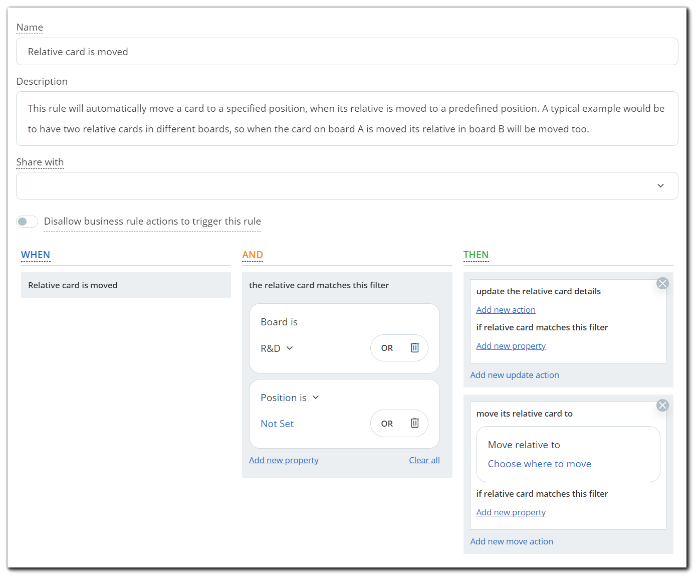Click "Not Set" to set a position value
700x581 pixels.
[x=277, y=423]
